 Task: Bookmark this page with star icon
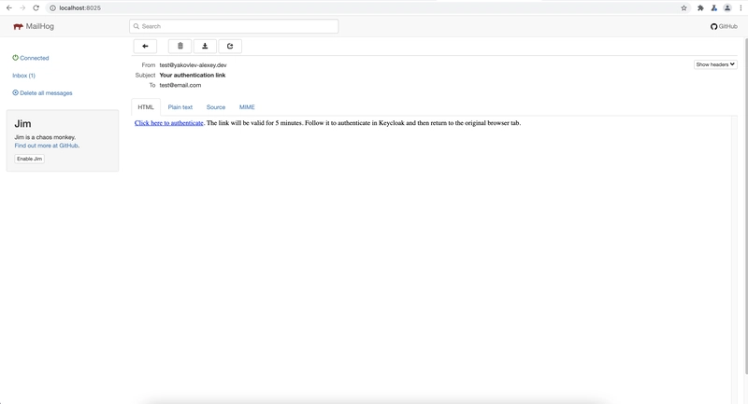(683, 8)
